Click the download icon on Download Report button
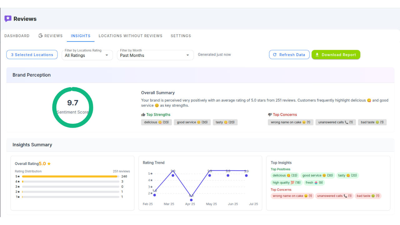The height and width of the screenshot is (225, 400). pos(317,54)
